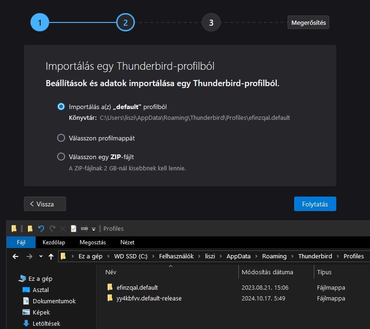Click the New folder icon in Explorer toolbar
This screenshot has width=370, height=329.
pyautogui.click(x=30, y=228)
